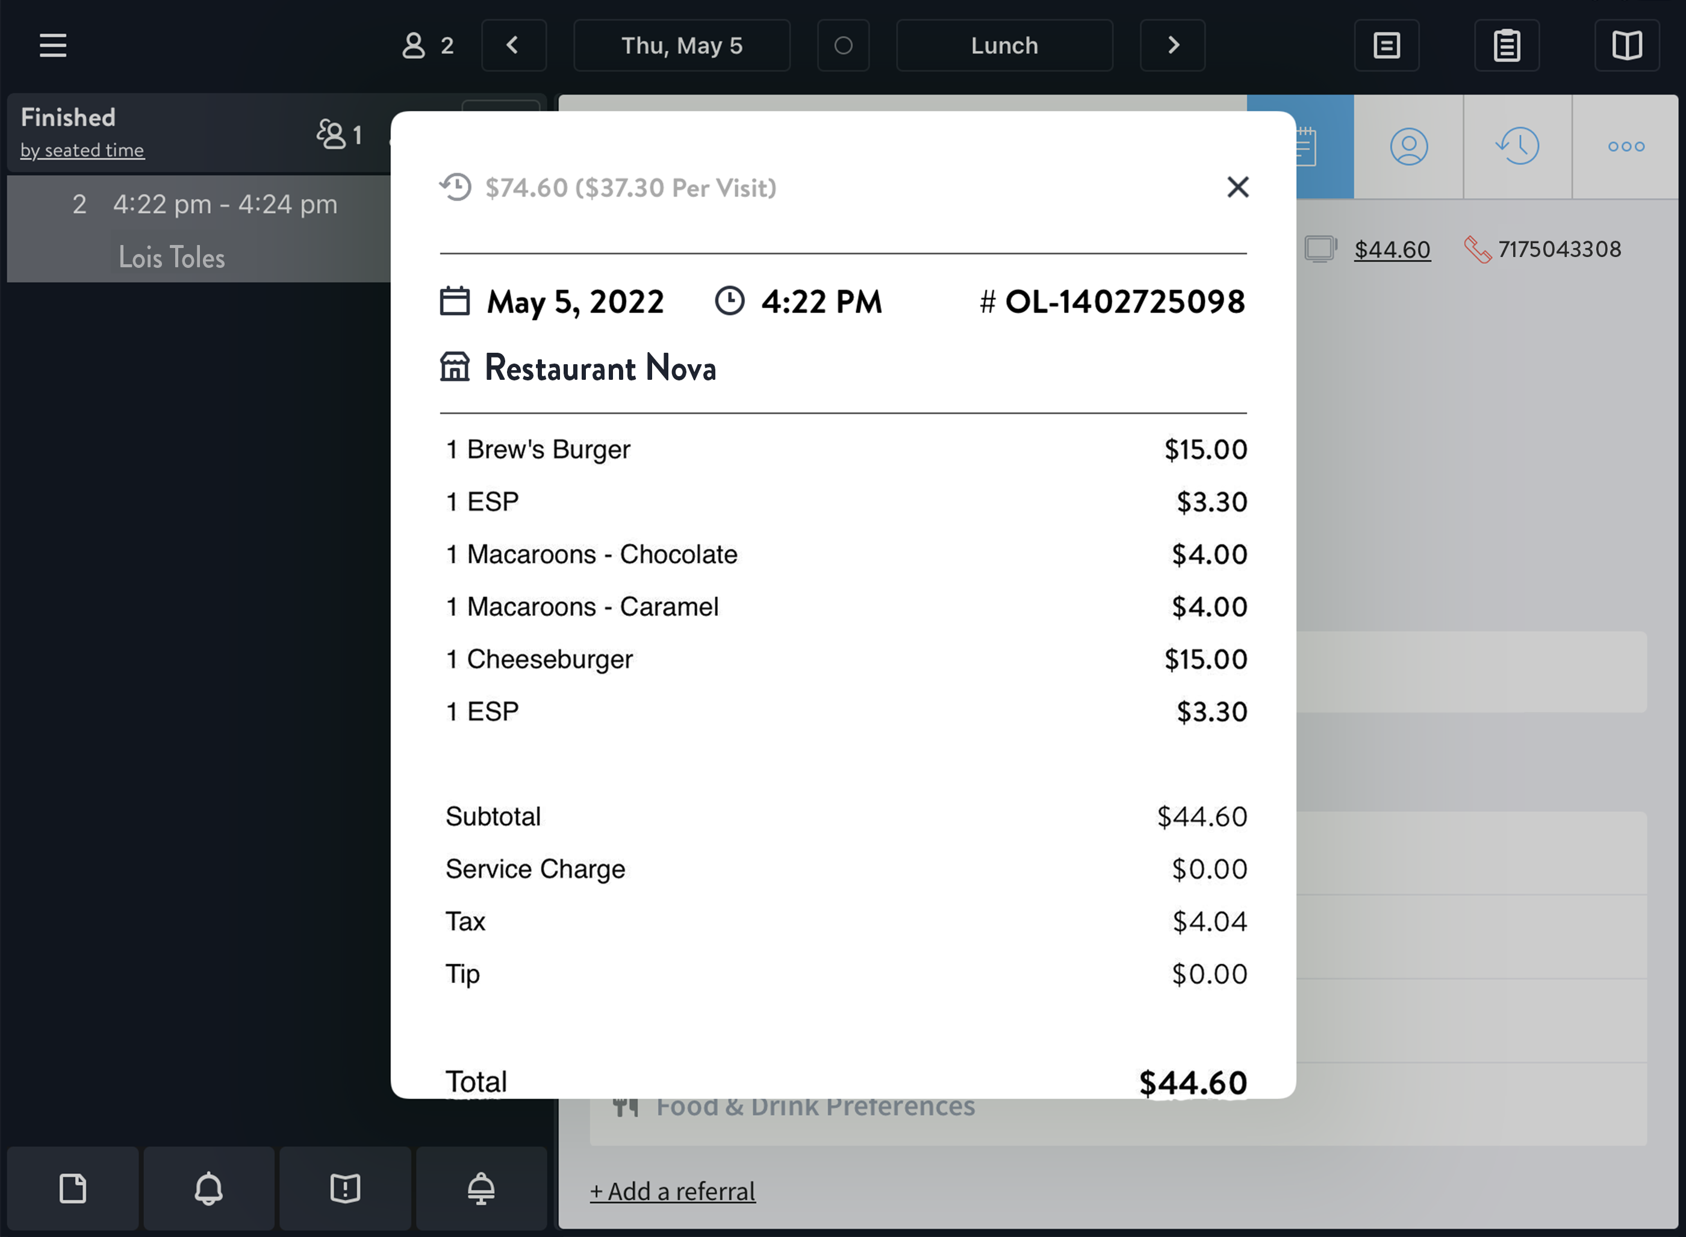
Task: Open the guest profile icon on reservation panel
Action: 1409,147
